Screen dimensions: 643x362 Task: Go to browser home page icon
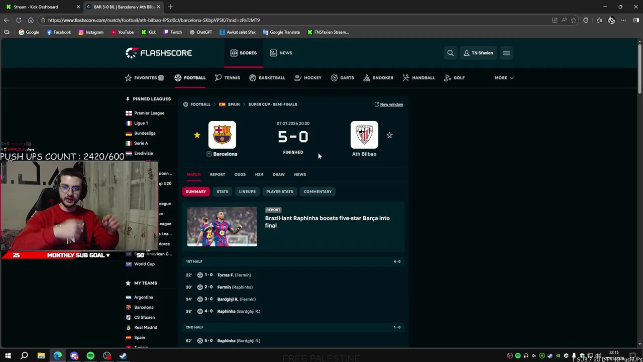(x=31, y=20)
